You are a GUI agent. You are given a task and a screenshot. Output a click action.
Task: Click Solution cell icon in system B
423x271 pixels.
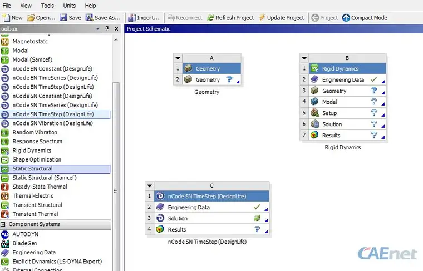(x=314, y=124)
